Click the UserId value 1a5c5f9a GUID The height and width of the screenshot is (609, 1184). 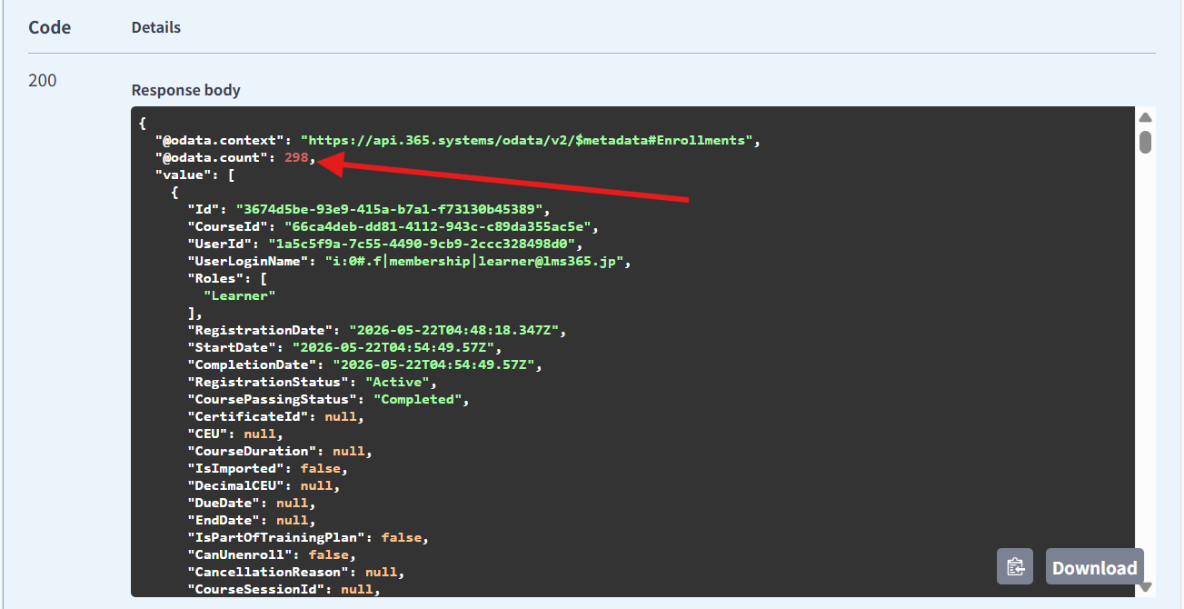tap(423, 244)
